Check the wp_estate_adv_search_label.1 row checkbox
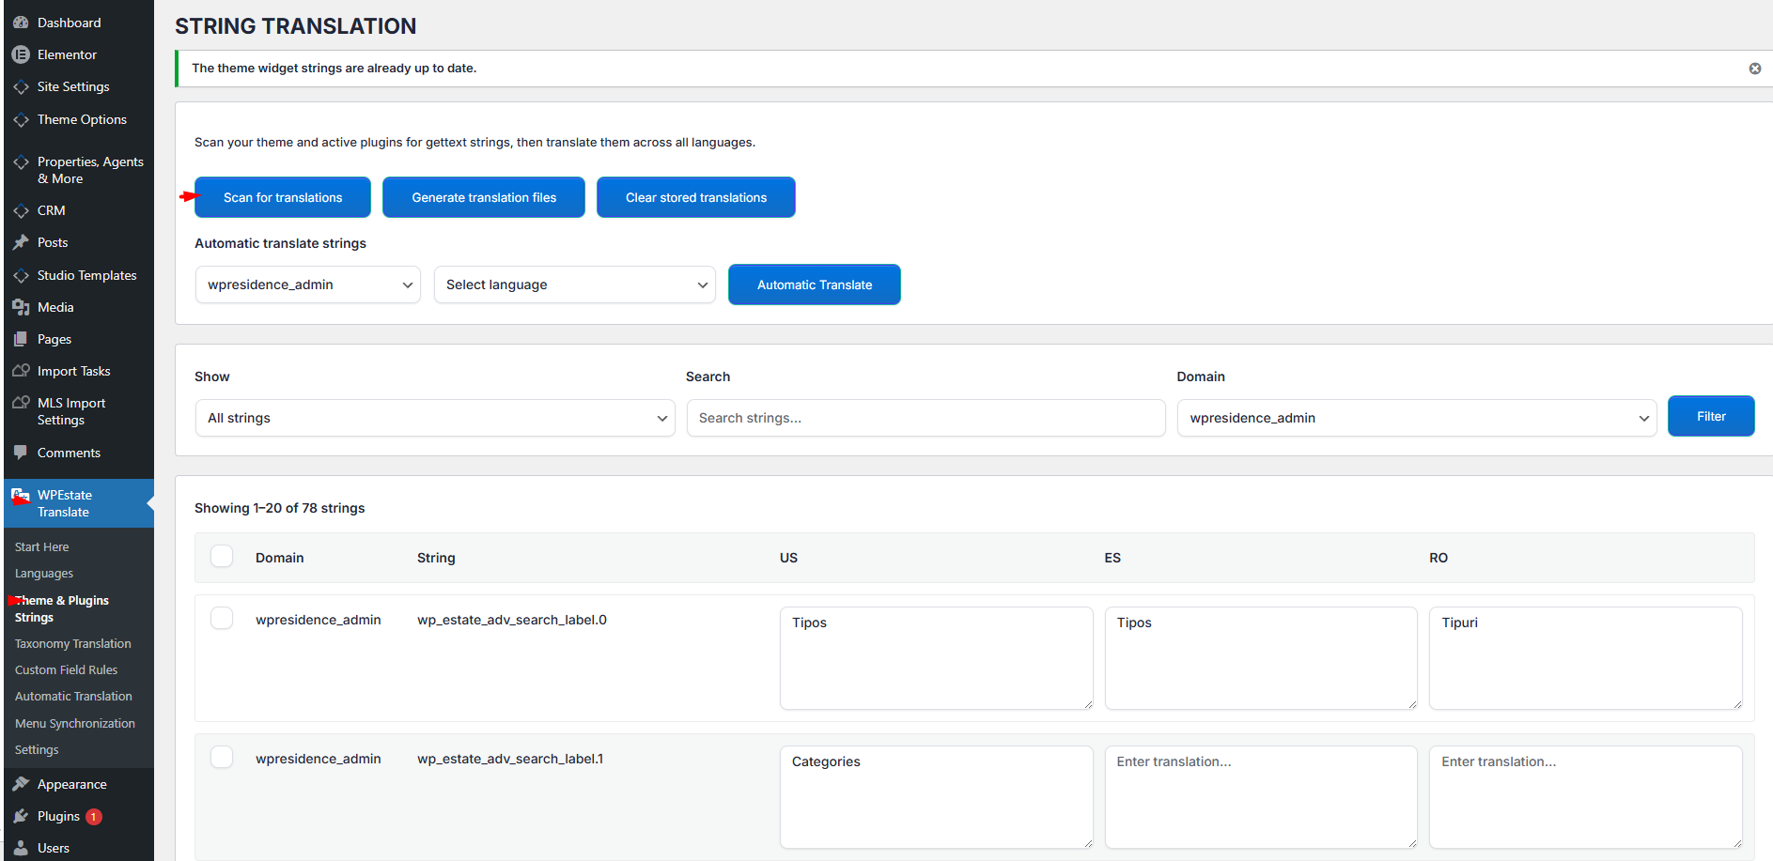Image resolution: width=1773 pixels, height=861 pixels. click(x=222, y=758)
